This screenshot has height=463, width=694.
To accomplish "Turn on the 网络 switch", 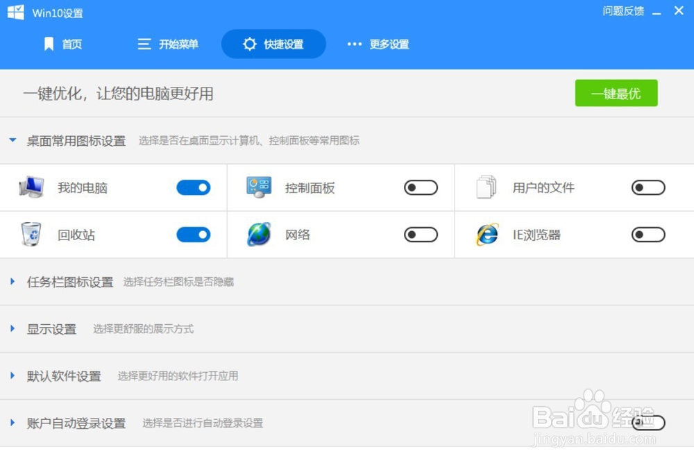I will point(421,235).
